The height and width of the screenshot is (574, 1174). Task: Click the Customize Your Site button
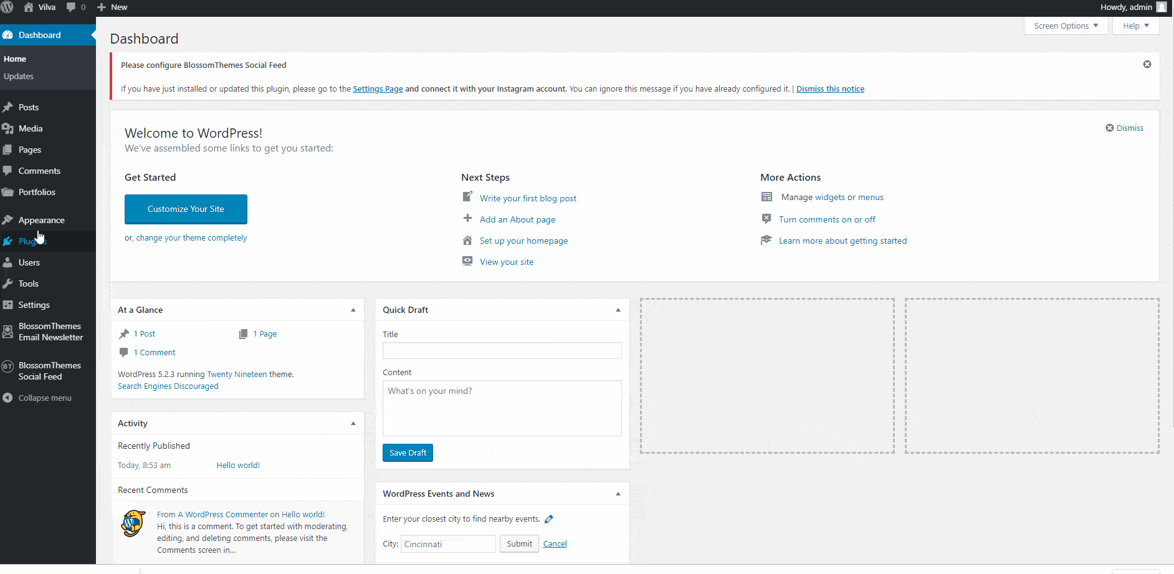pos(186,209)
